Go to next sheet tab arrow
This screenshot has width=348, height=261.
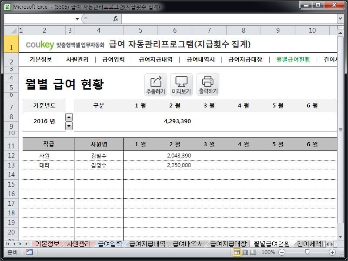[20, 244]
